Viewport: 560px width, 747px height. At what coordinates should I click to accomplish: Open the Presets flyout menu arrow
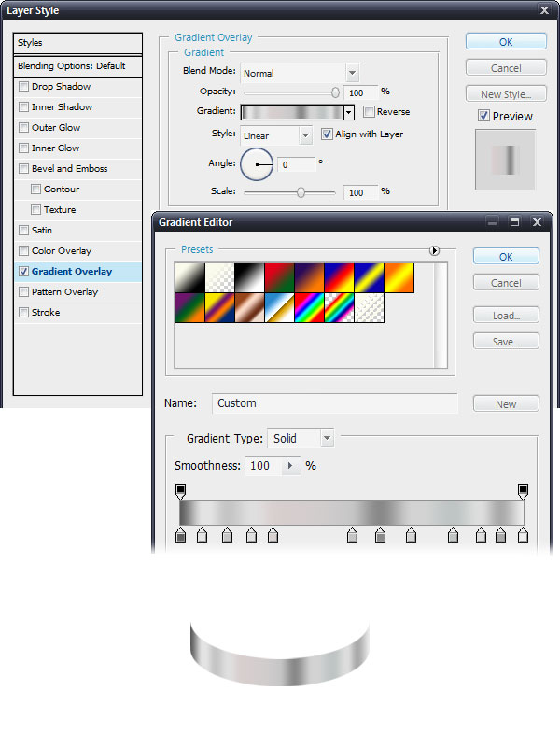click(434, 250)
